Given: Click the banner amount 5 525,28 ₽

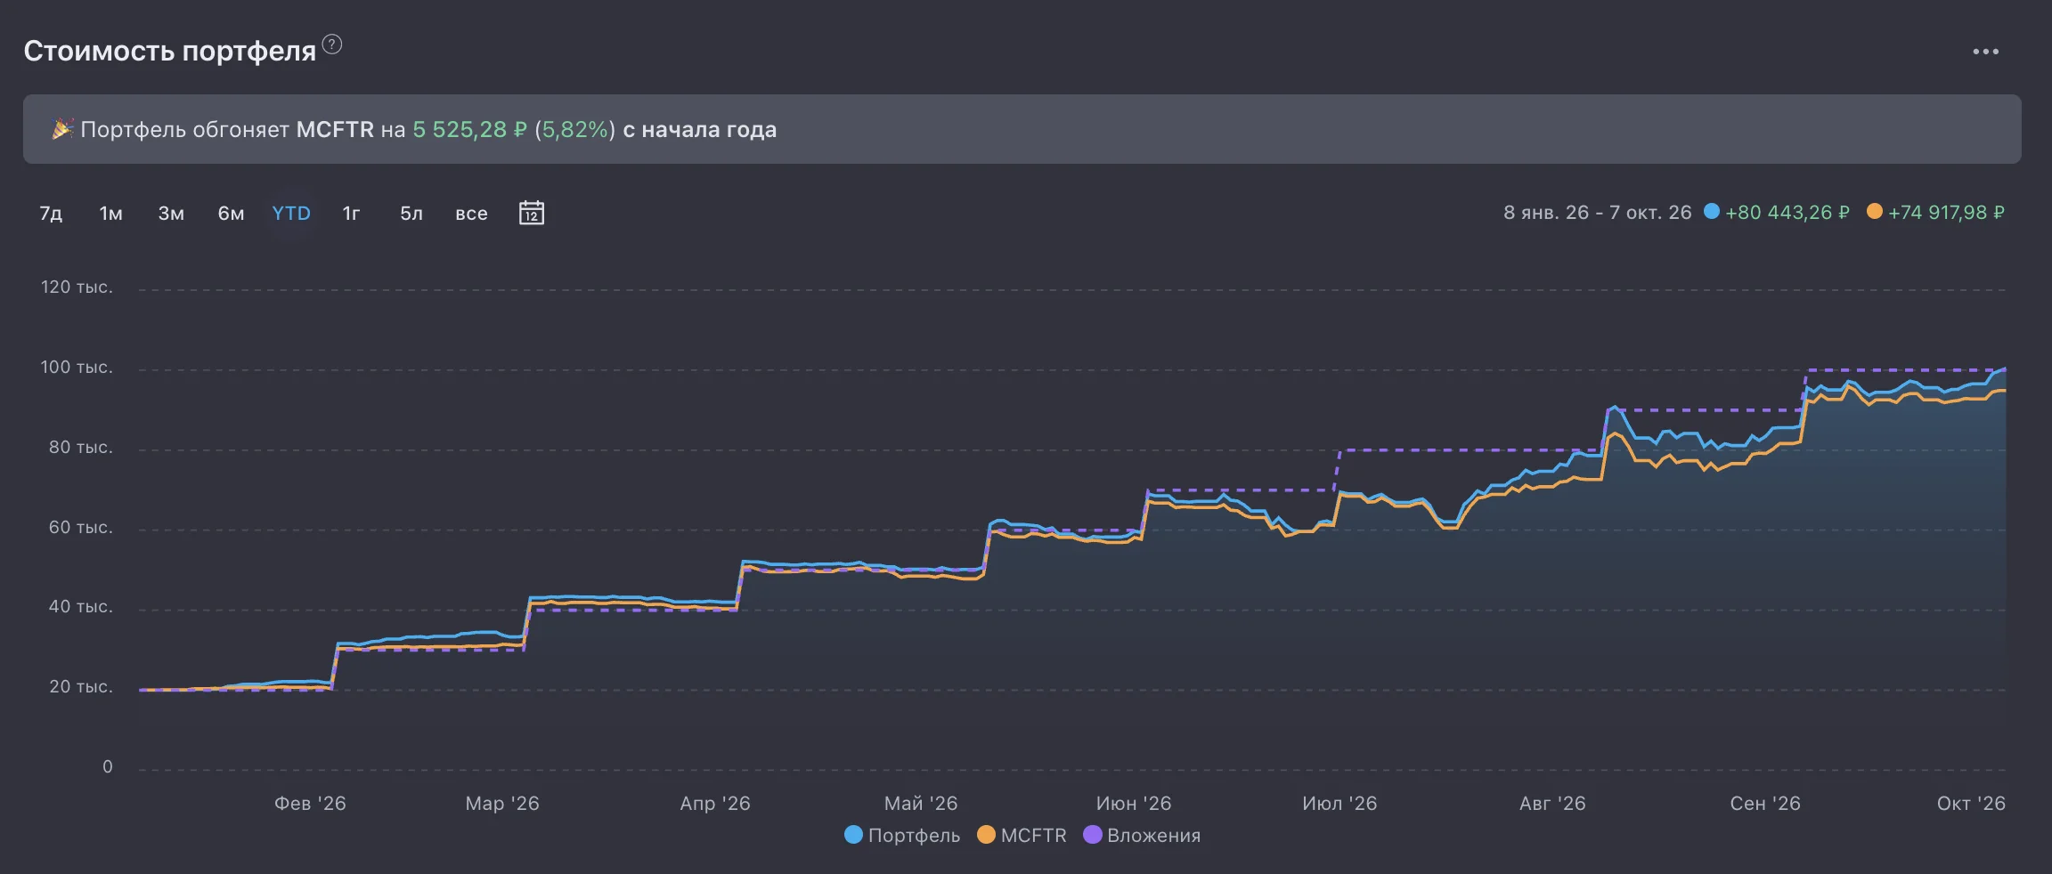Looking at the screenshot, I should [469, 130].
